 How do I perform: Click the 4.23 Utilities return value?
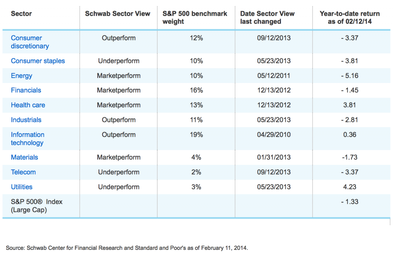tap(349, 187)
